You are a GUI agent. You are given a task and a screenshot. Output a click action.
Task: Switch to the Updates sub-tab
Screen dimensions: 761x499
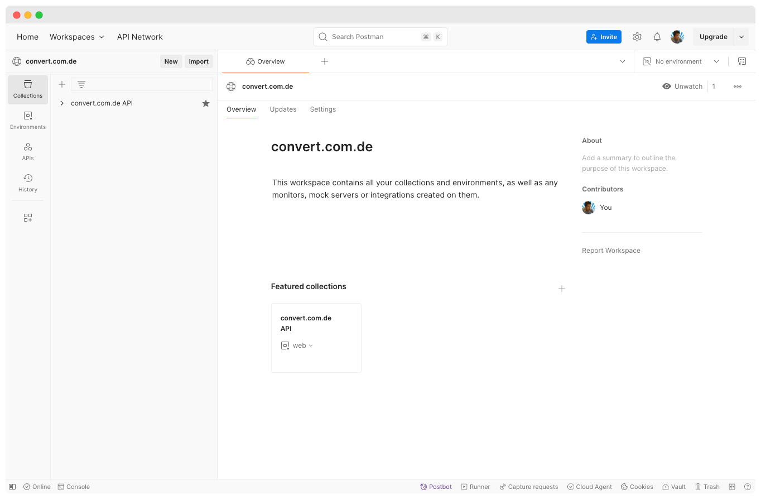(283, 109)
